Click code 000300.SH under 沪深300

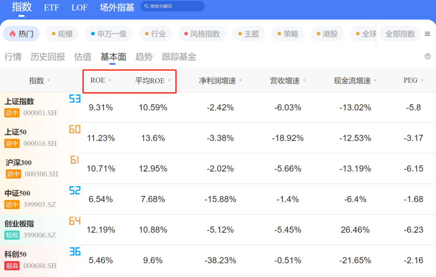tap(42, 174)
